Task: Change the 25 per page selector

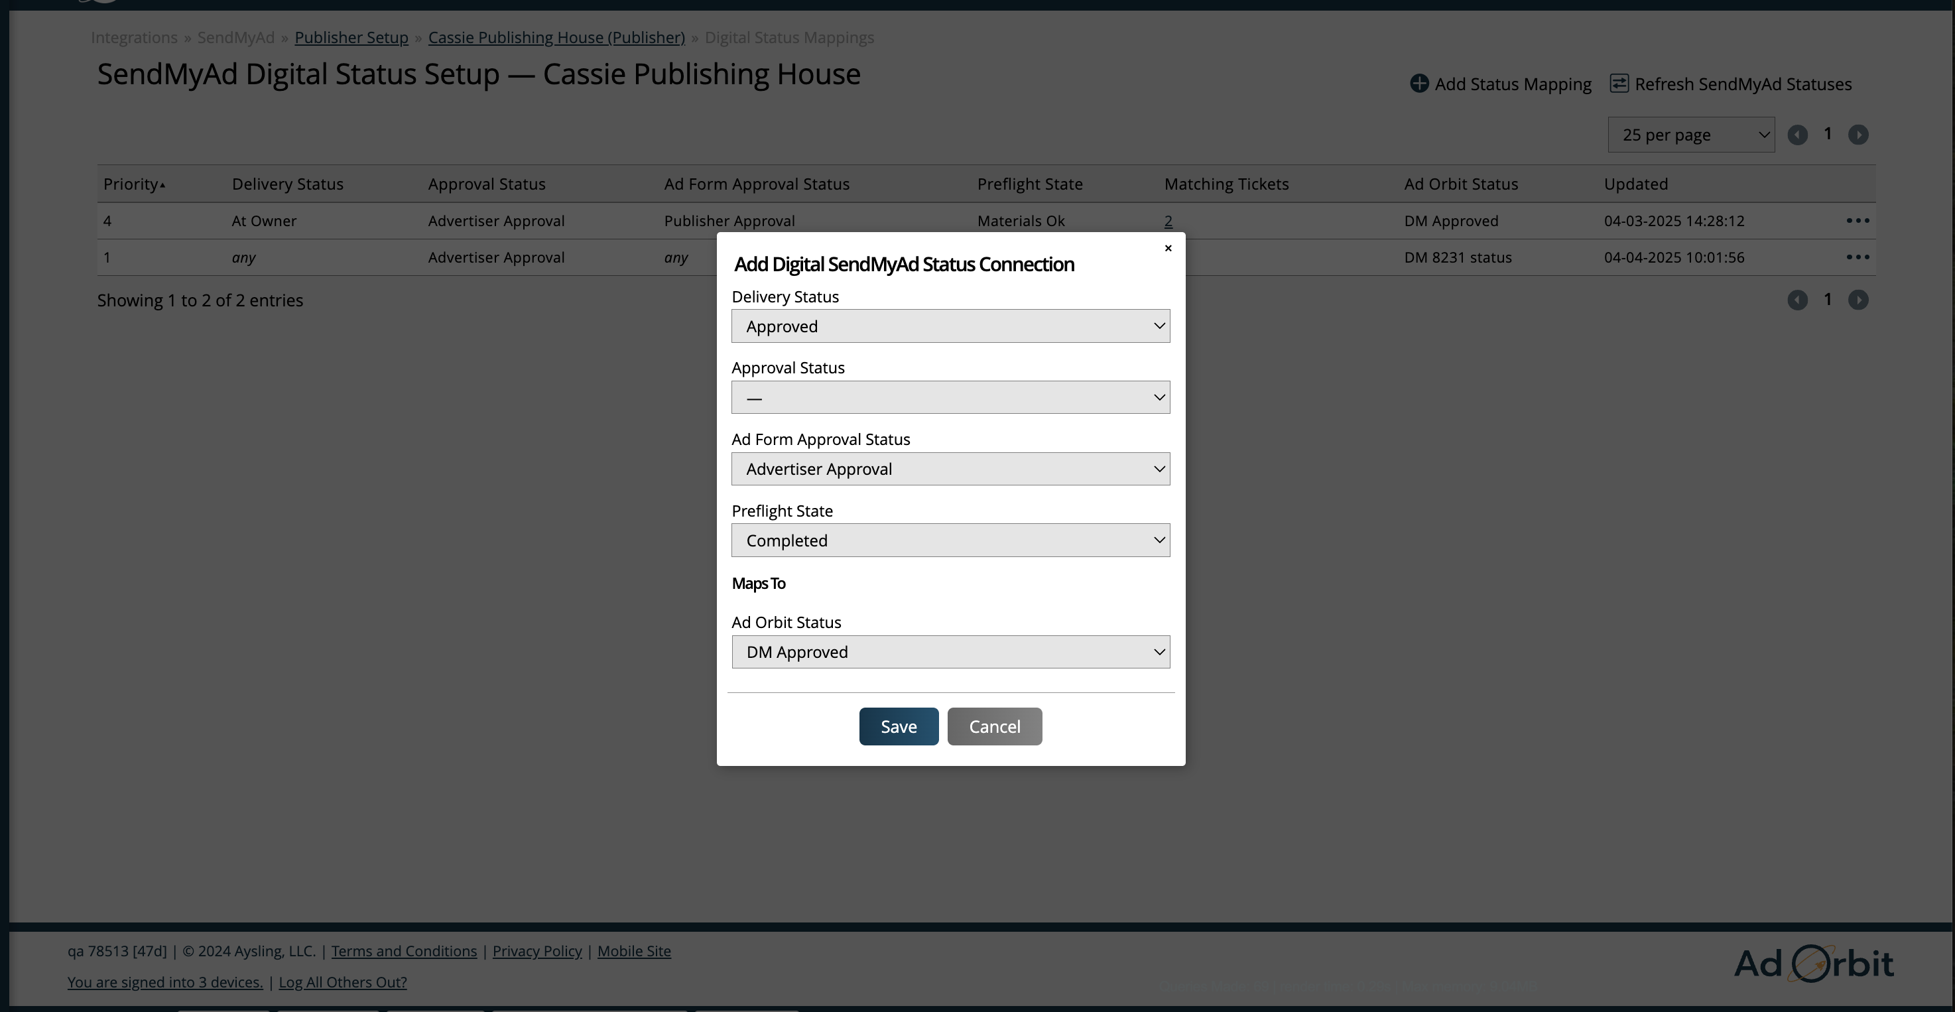Action: point(1690,135)
